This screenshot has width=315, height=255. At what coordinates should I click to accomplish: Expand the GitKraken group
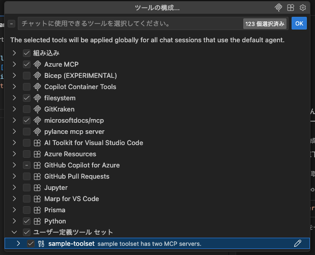point(14,109)
